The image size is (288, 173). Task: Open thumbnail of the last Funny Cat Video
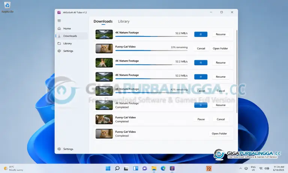(104, 134)
